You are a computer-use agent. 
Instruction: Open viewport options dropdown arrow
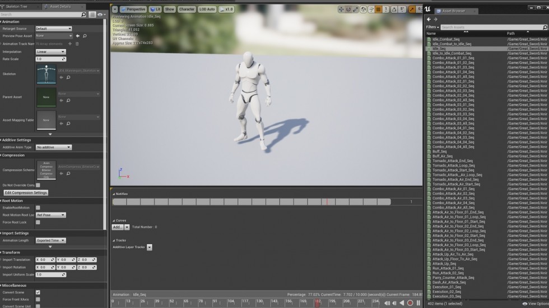(115, 10)
